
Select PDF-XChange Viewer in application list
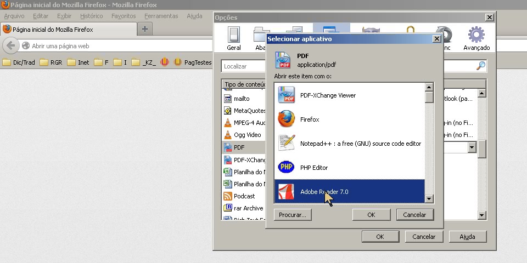327,95
